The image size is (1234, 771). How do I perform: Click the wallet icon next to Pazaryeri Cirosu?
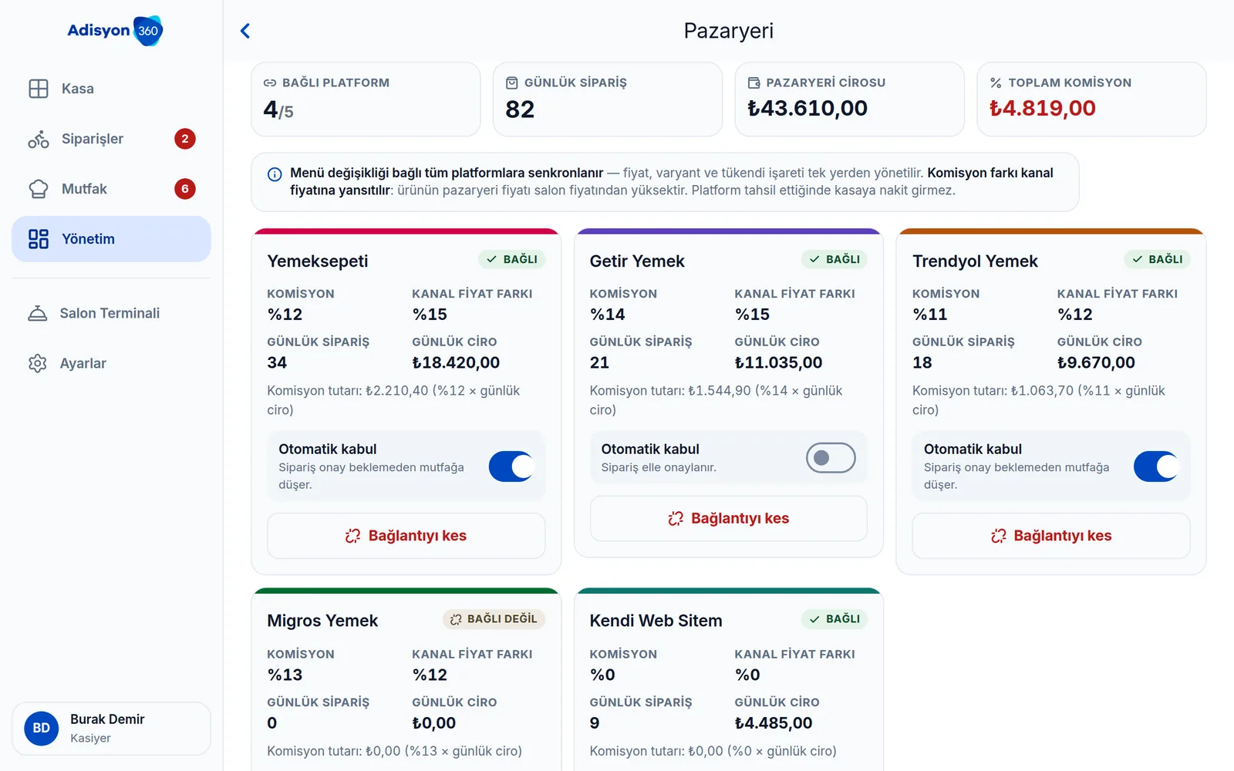coord(754,82)
